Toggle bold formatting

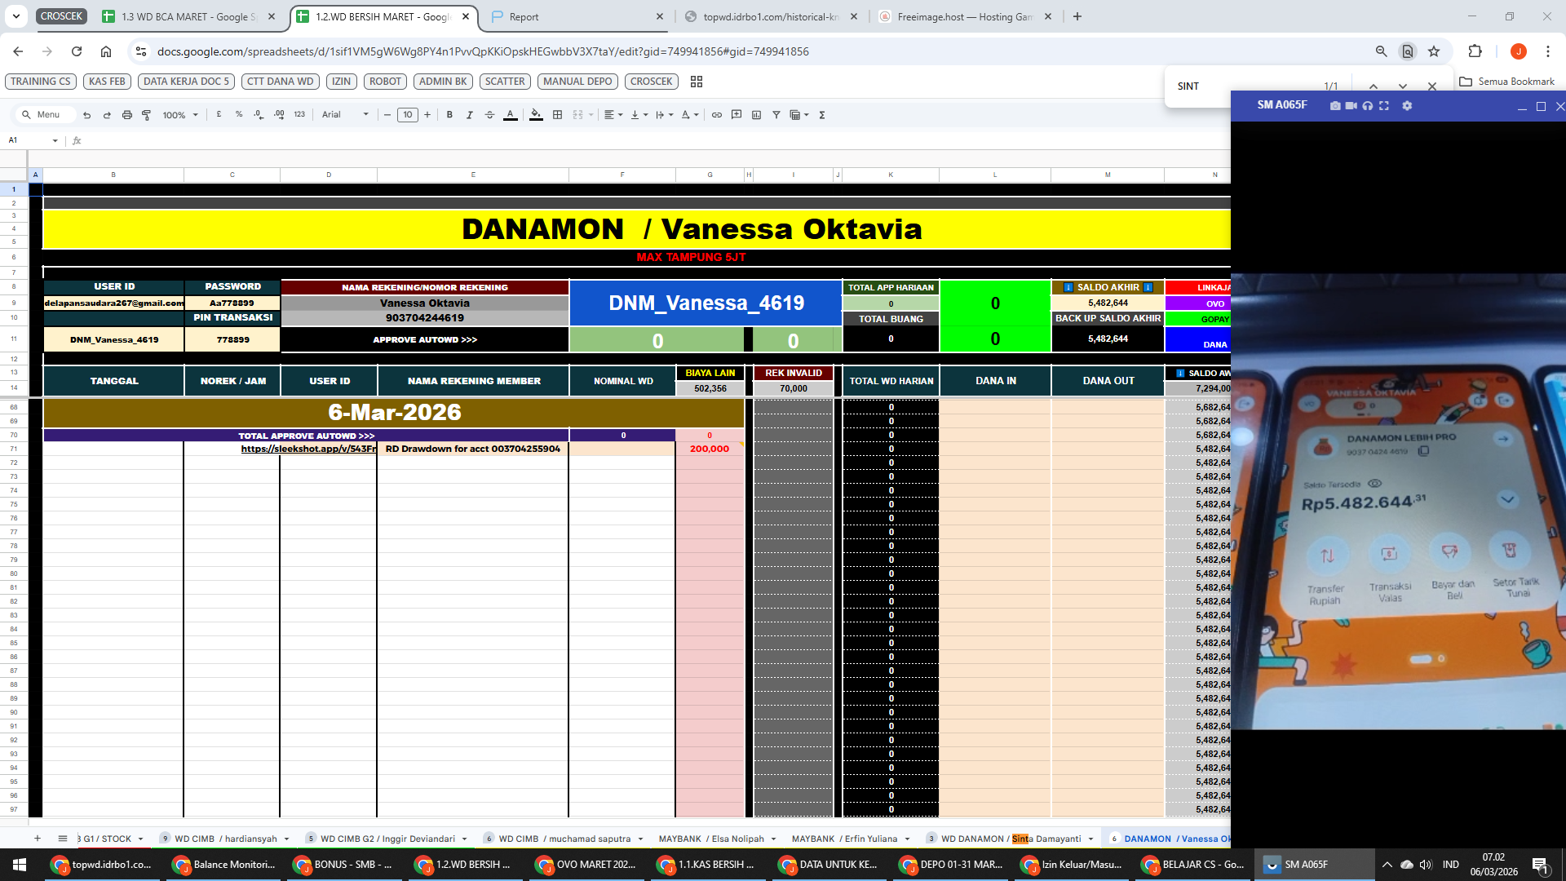(x=449, y=115)
